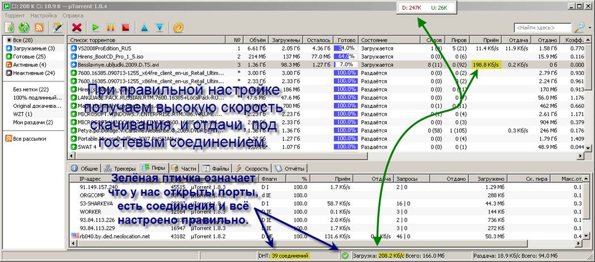
Task: Move torrent down in queue
Action: [x=159, y=27]
